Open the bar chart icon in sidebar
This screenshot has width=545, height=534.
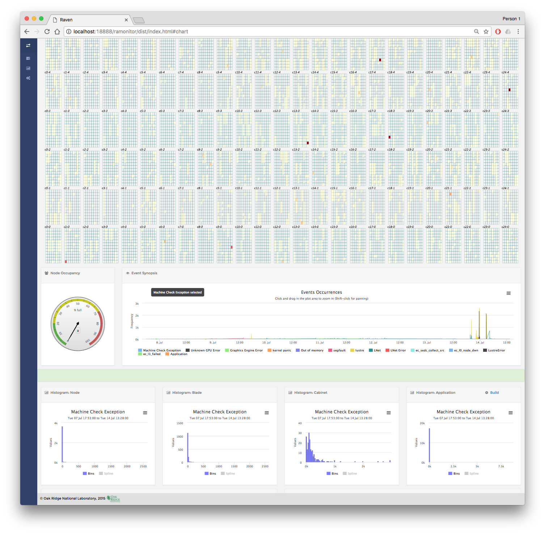[x=28, y=68]
